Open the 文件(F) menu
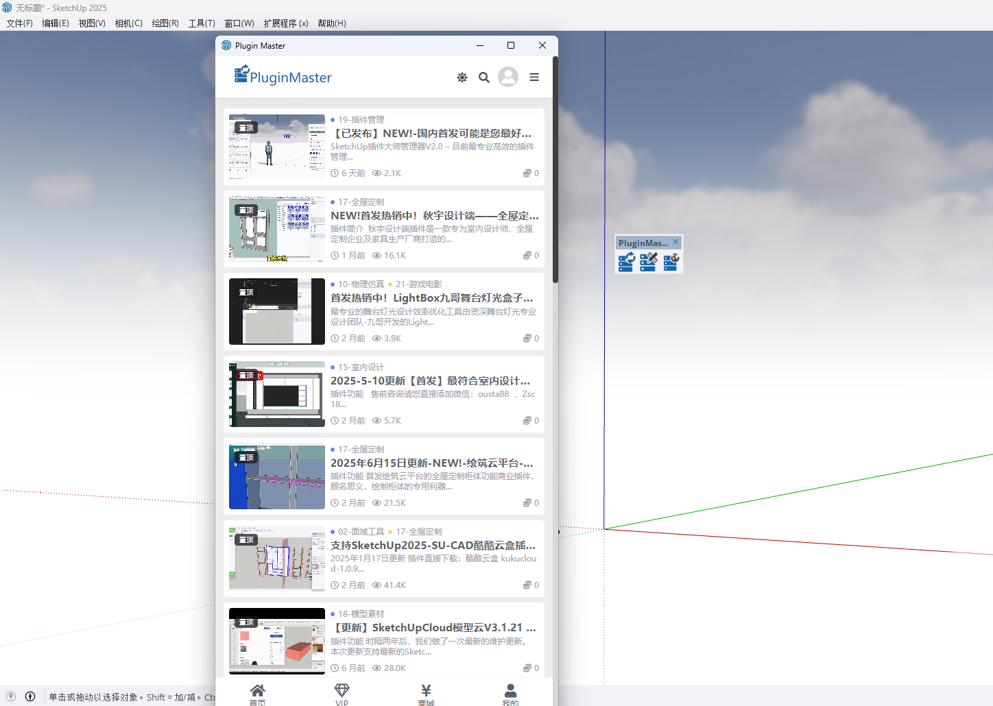Image resolution: width=993 pixels, height=706 pixels. tap(20, 23)
